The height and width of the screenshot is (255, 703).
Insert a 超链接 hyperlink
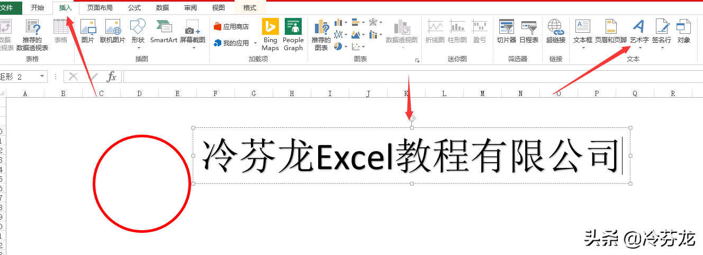[x=556, y=32]
